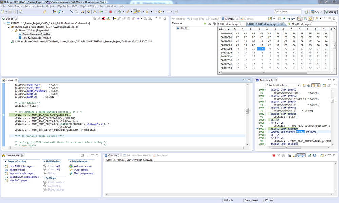Toggle Show Source button in Disassembly view
339x203 pixels.
[x=318, y=85]
